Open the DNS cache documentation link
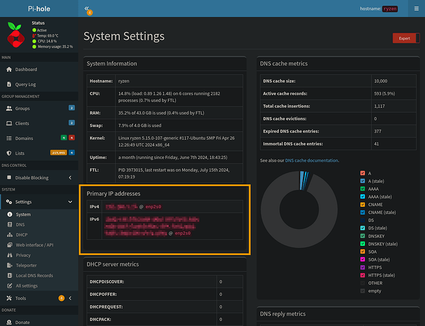The image size is (425, 326). click(x=311, y=160)
